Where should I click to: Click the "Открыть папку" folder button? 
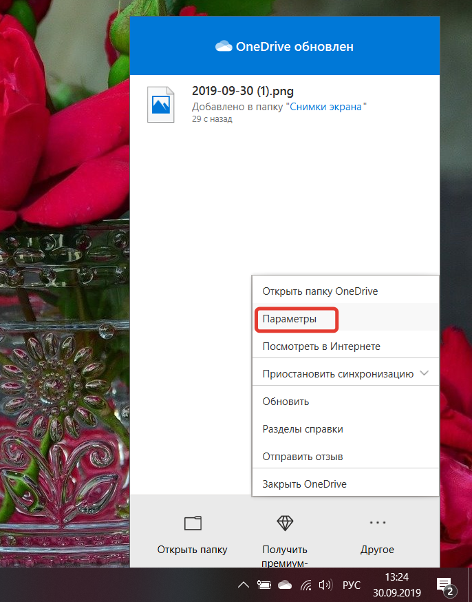coord(193,536)
